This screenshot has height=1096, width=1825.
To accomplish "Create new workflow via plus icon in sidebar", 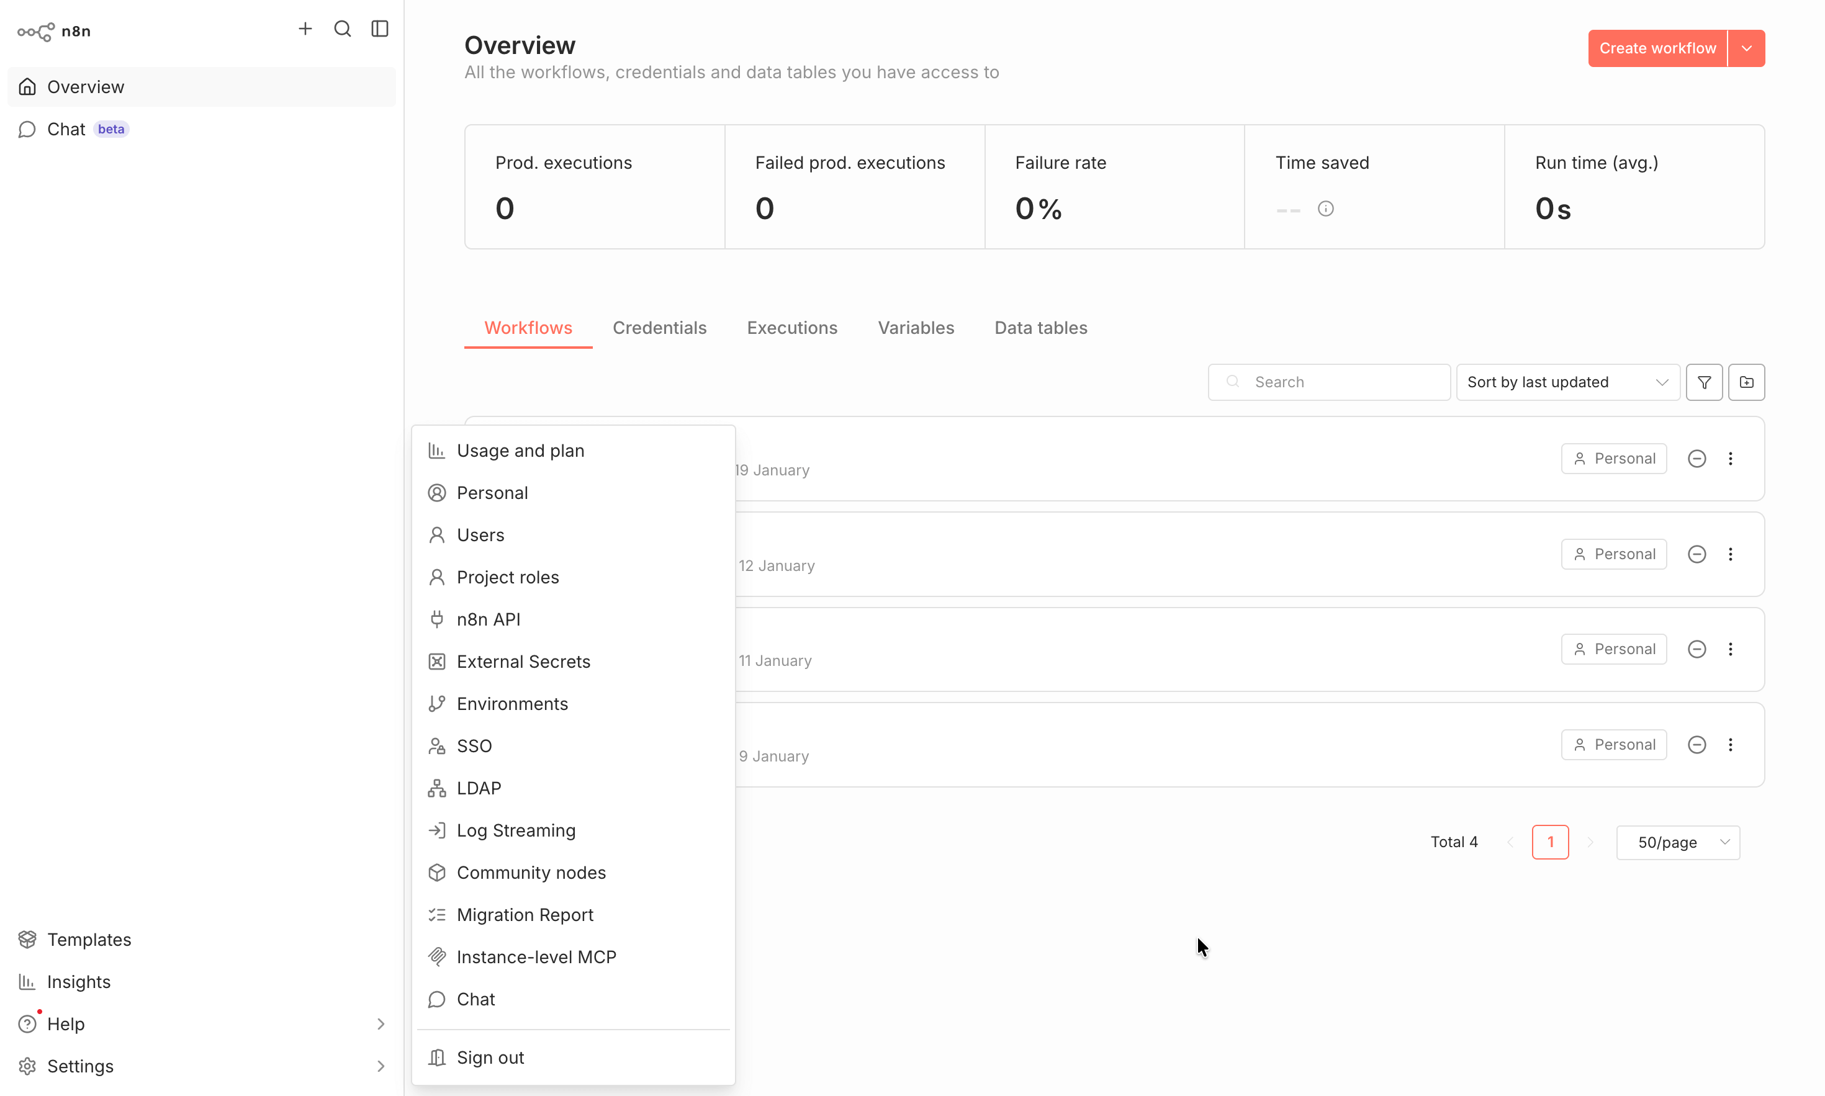I will click(305, 29).
